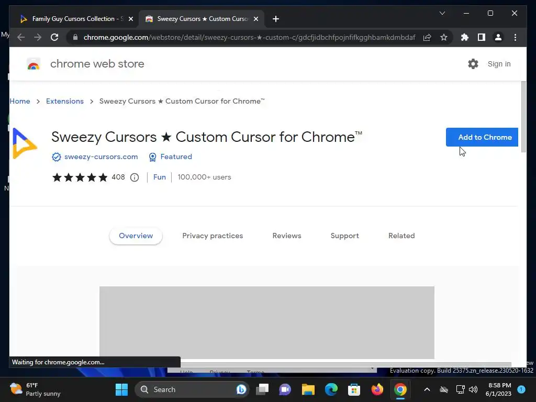
Task: Close the Family Guy Cursors tab
Action: [130, 19]
